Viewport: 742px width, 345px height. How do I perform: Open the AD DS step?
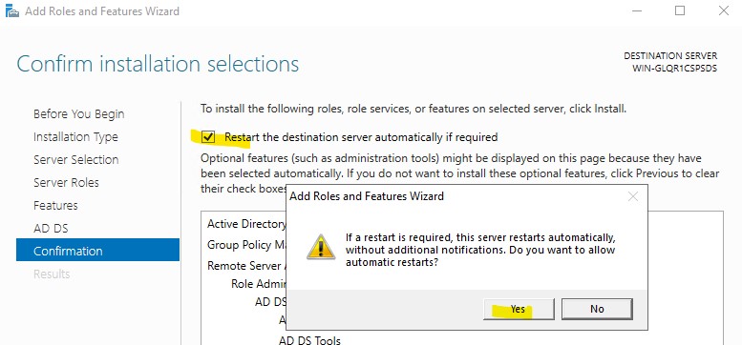click(x=51, y=229)
